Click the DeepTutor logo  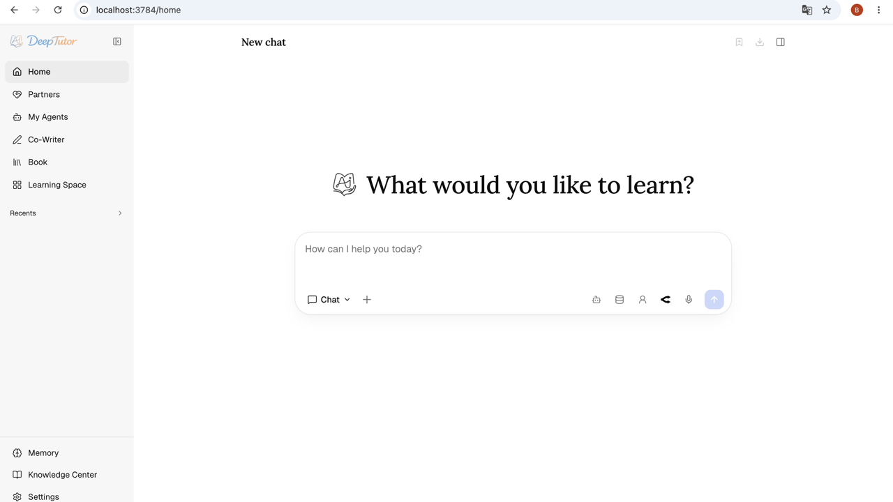44,42
